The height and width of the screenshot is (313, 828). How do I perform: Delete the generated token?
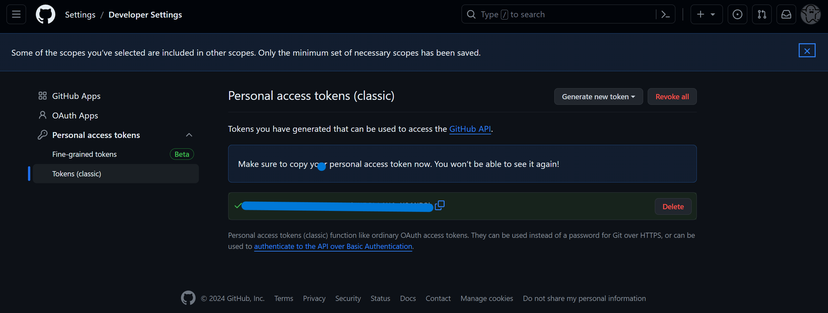[673, 206]
